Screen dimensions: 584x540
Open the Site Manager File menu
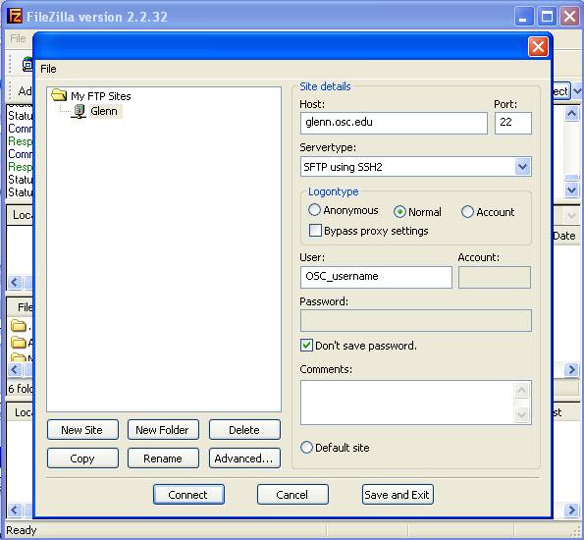click(x=48, y=69)
